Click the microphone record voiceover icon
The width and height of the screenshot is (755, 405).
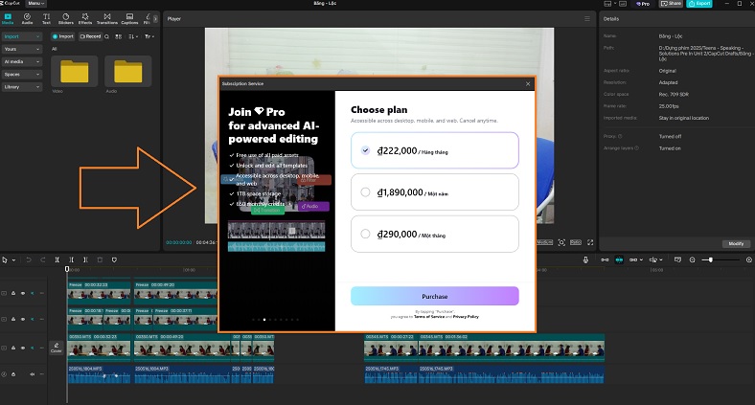pyautogui.click(x=586, y=259)
